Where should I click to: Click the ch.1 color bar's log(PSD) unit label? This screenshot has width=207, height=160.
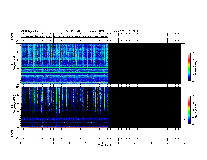click(x=195, y=68)
